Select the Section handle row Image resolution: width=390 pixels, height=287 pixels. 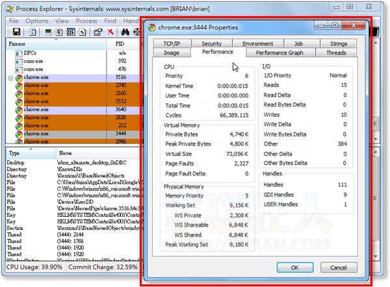[x=73, y=228]
